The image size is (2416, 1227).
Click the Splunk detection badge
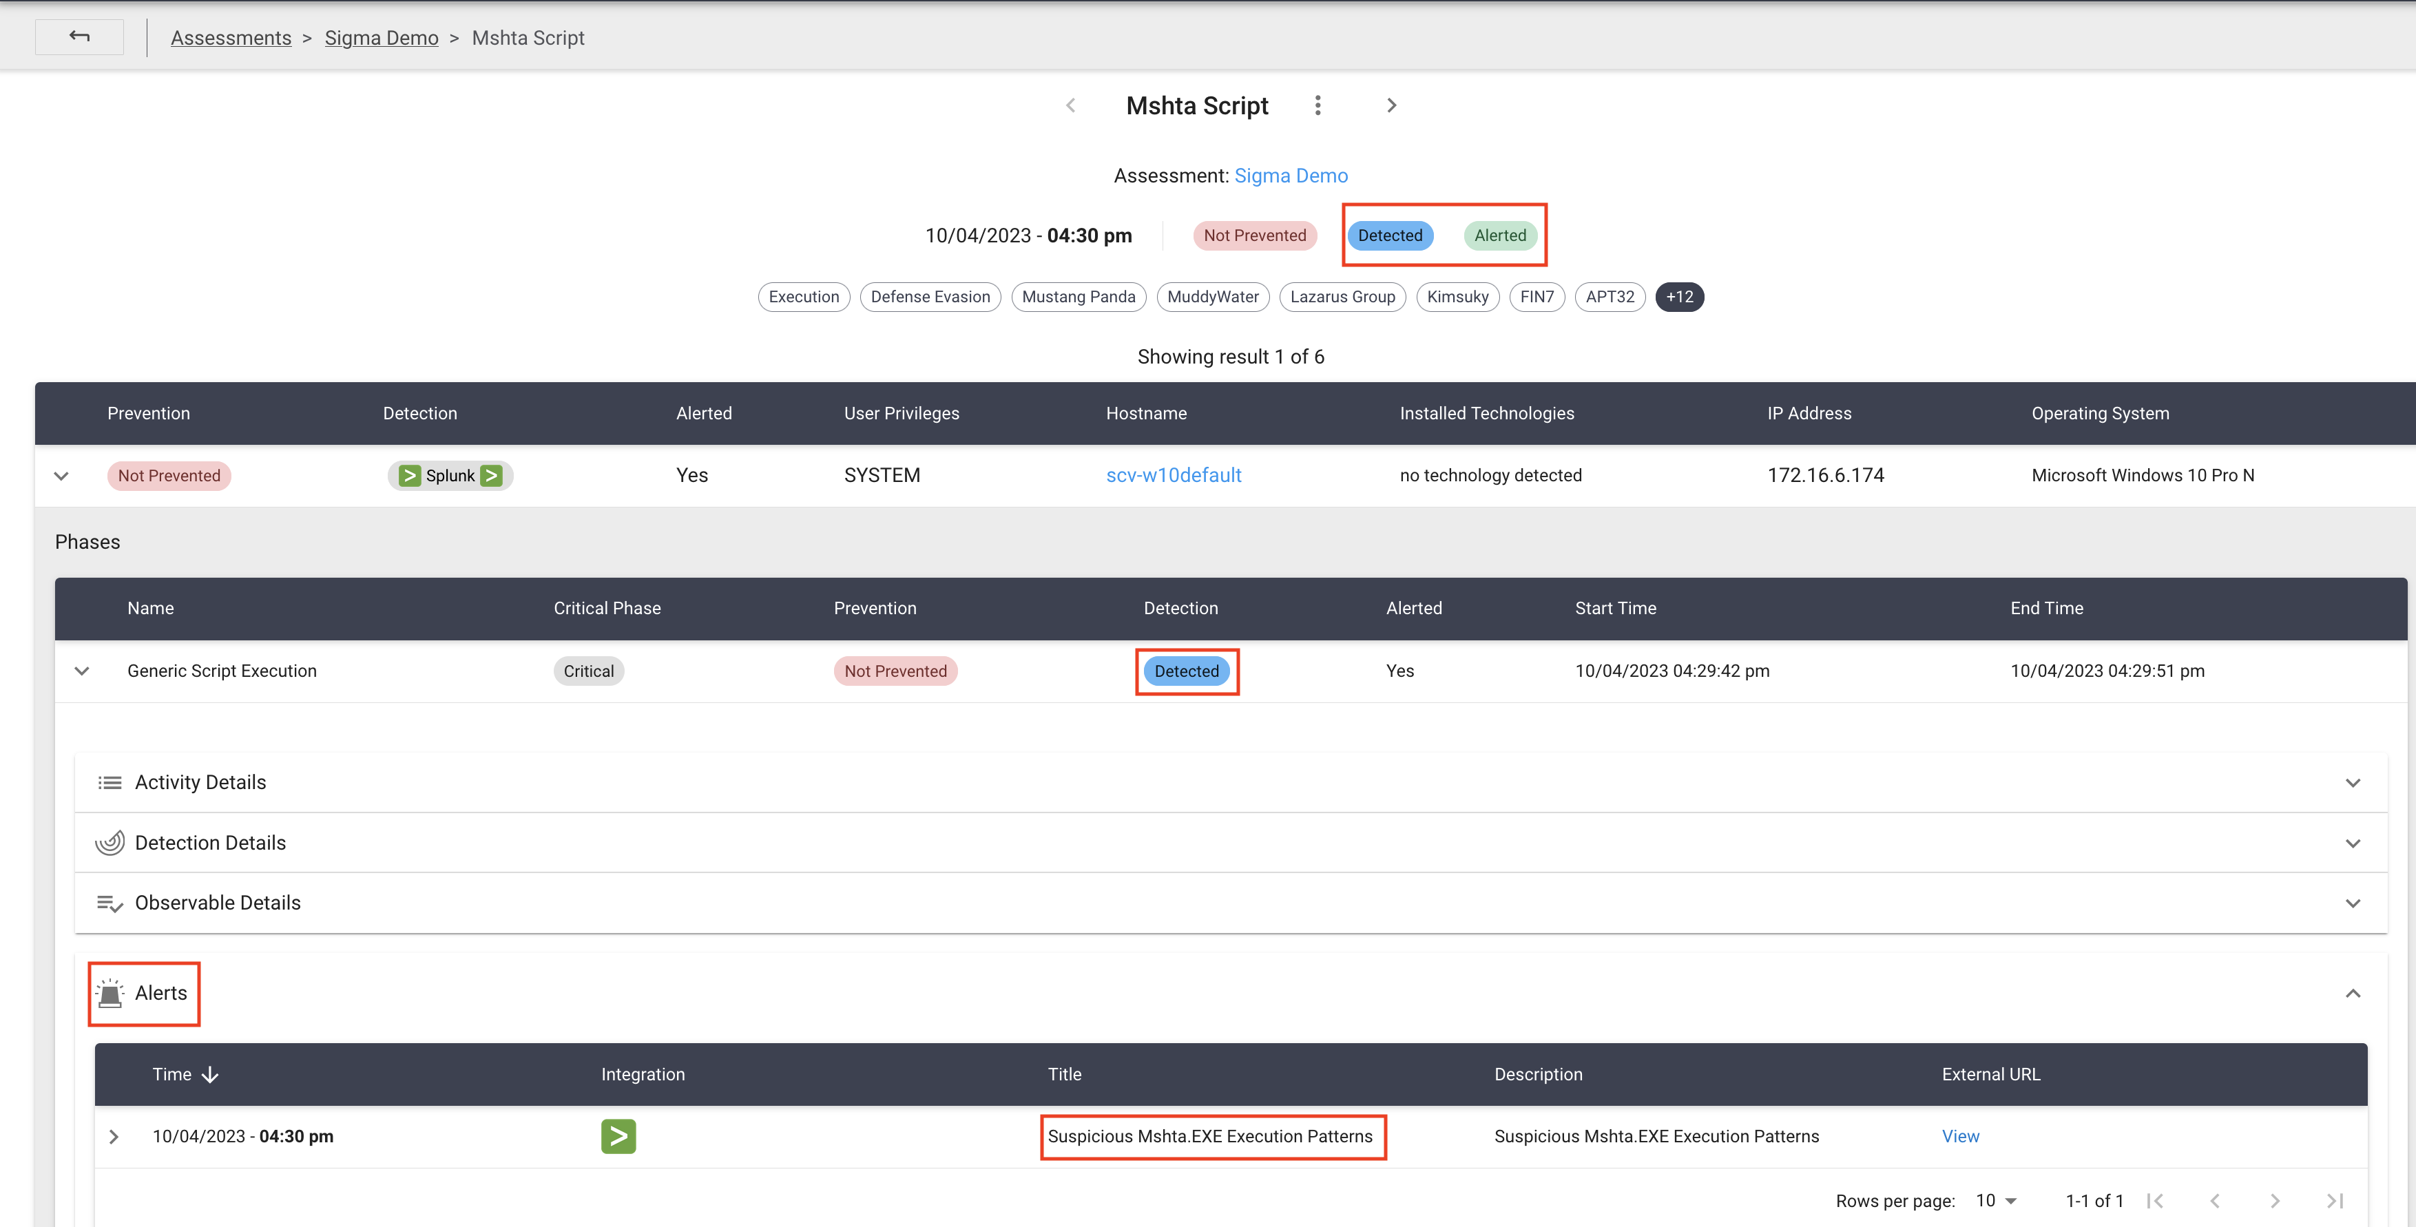point(450,475)
